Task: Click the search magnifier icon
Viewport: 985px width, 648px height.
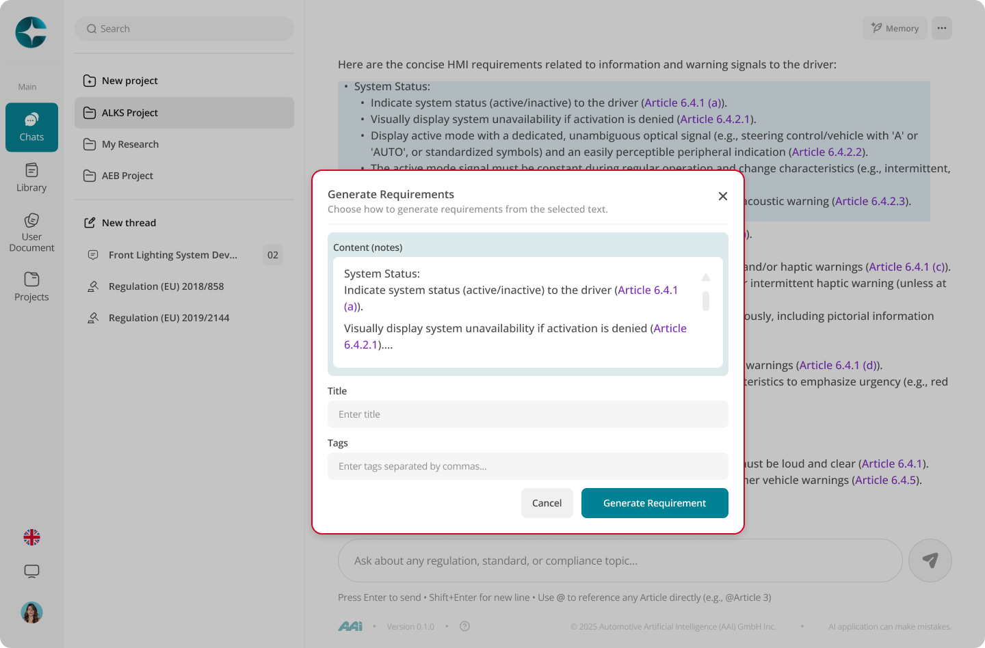Action: [x=92, y=29]
